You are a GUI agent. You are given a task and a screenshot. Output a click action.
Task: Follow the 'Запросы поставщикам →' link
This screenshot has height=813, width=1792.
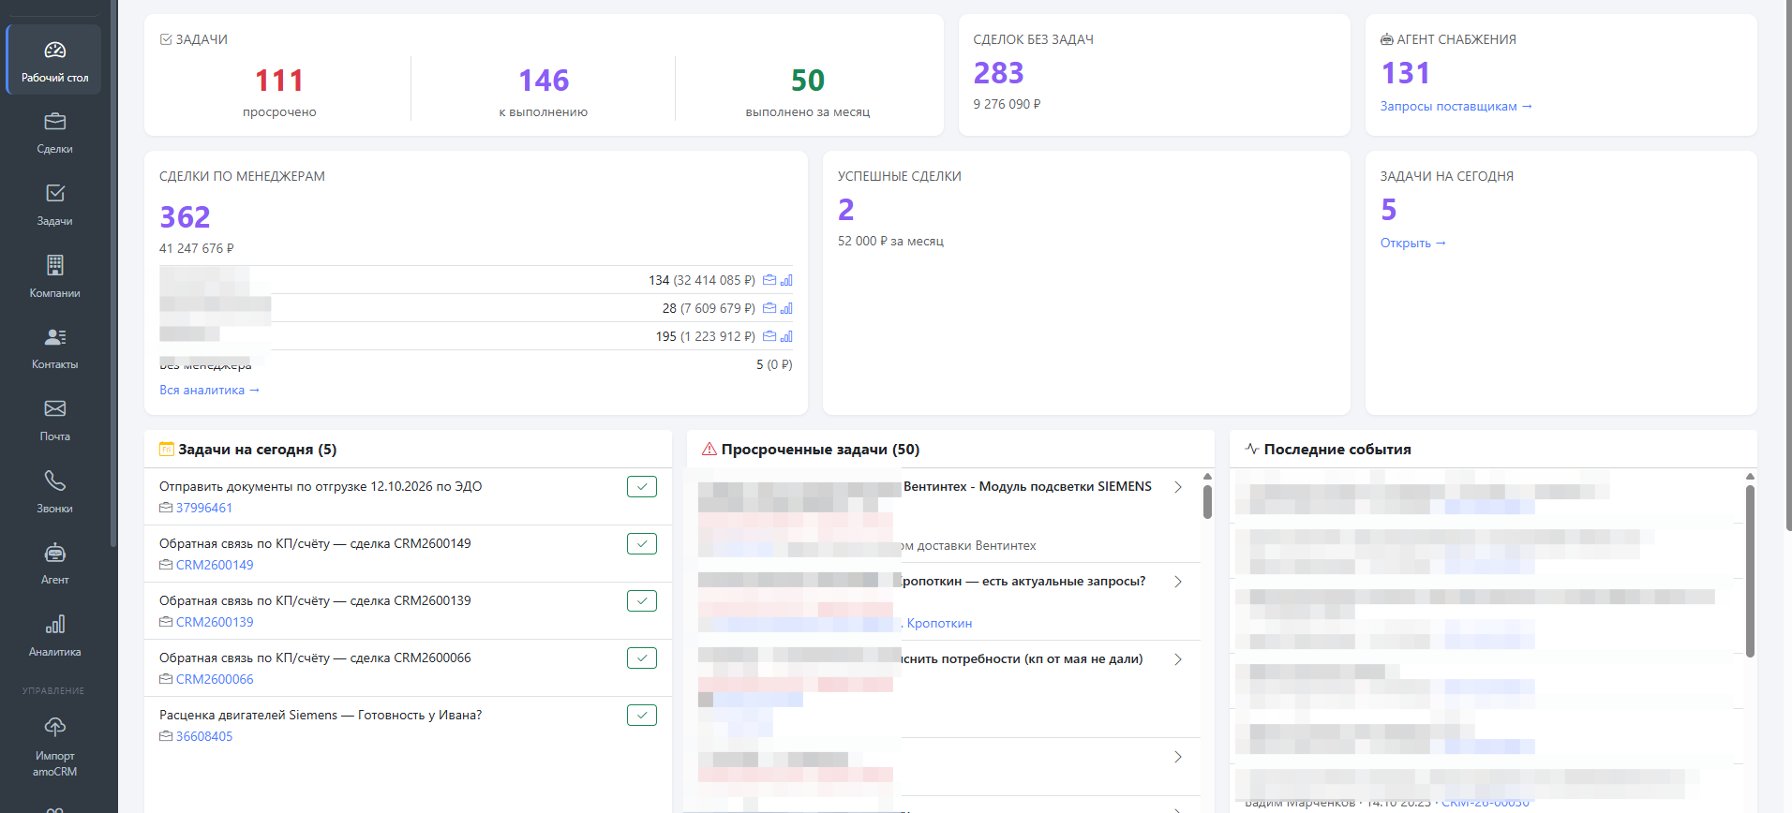(1456, 107)
